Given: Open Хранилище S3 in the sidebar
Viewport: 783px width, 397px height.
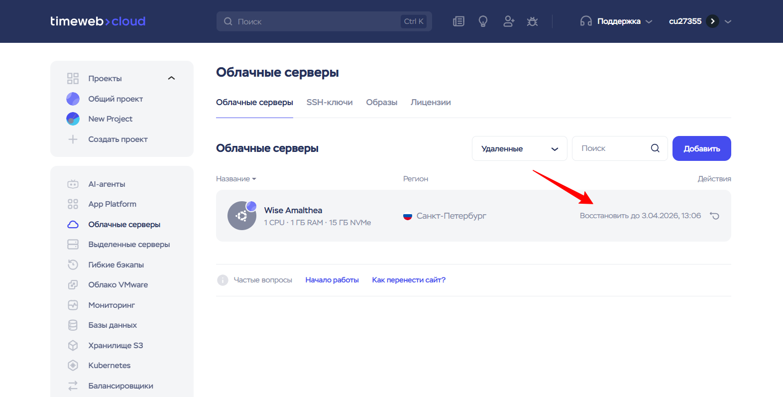Looking at the screenshot, I should tap(115, 345).
